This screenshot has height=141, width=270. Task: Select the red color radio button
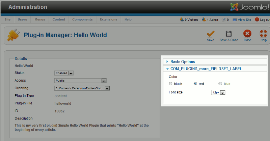(x=195, y=84)
